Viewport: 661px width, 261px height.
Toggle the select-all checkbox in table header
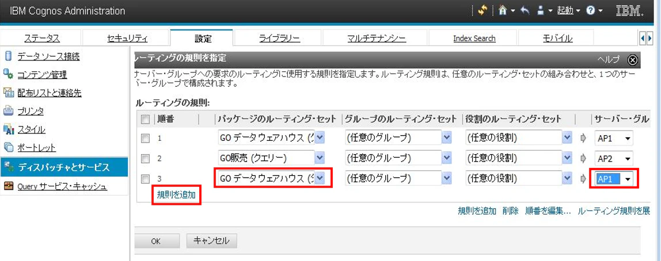[145, 120]
